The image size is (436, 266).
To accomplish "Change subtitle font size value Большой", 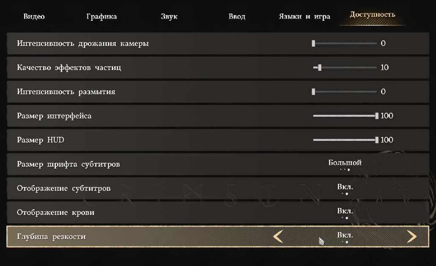I will pyautogui.click(x=345, y=163).
